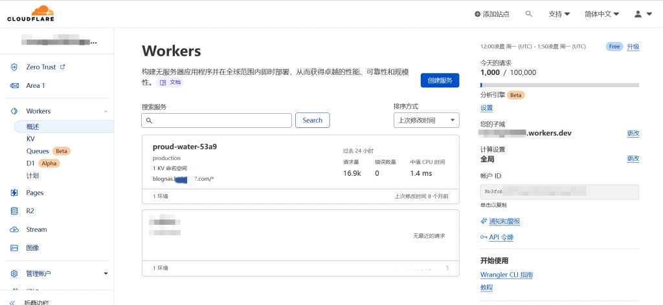
Task: Select the blurred account name in sidebar
Action: [x=59, y=41]
